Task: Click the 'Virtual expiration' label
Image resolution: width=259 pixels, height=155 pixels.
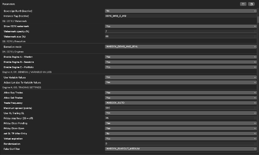Action: click(x=13, y=139)
